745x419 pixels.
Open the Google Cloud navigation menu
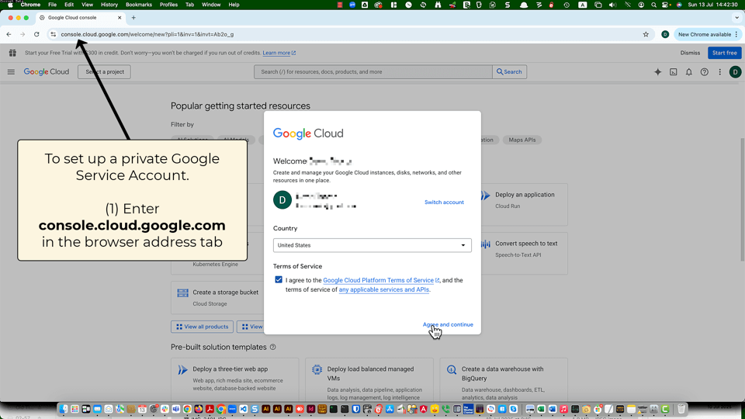pyautogui.click(x=11, y=71)
